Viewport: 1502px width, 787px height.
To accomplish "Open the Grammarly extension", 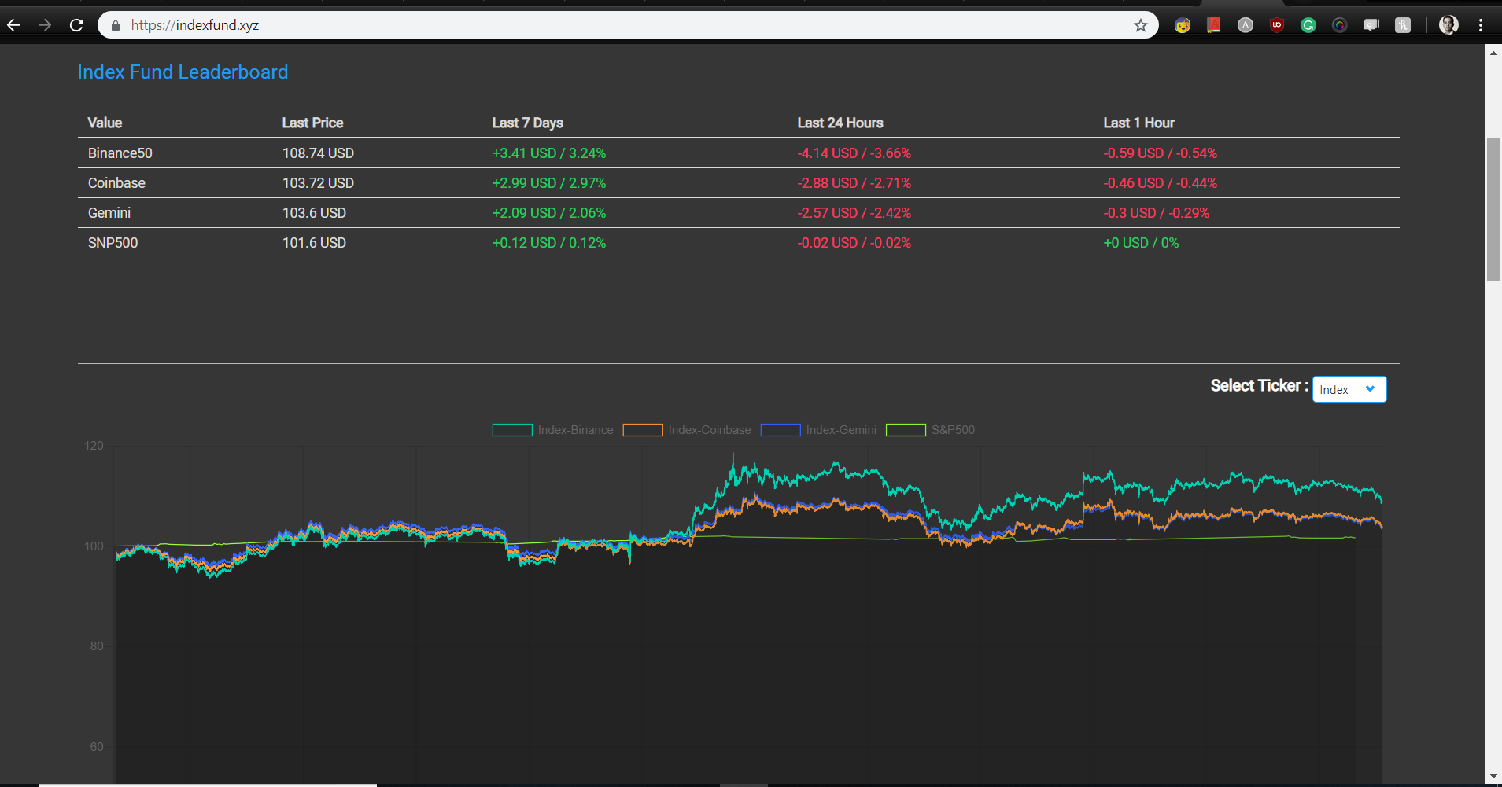I will pos(1308,25).
